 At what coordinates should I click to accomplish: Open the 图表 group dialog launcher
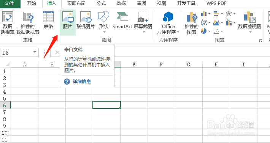260,41
